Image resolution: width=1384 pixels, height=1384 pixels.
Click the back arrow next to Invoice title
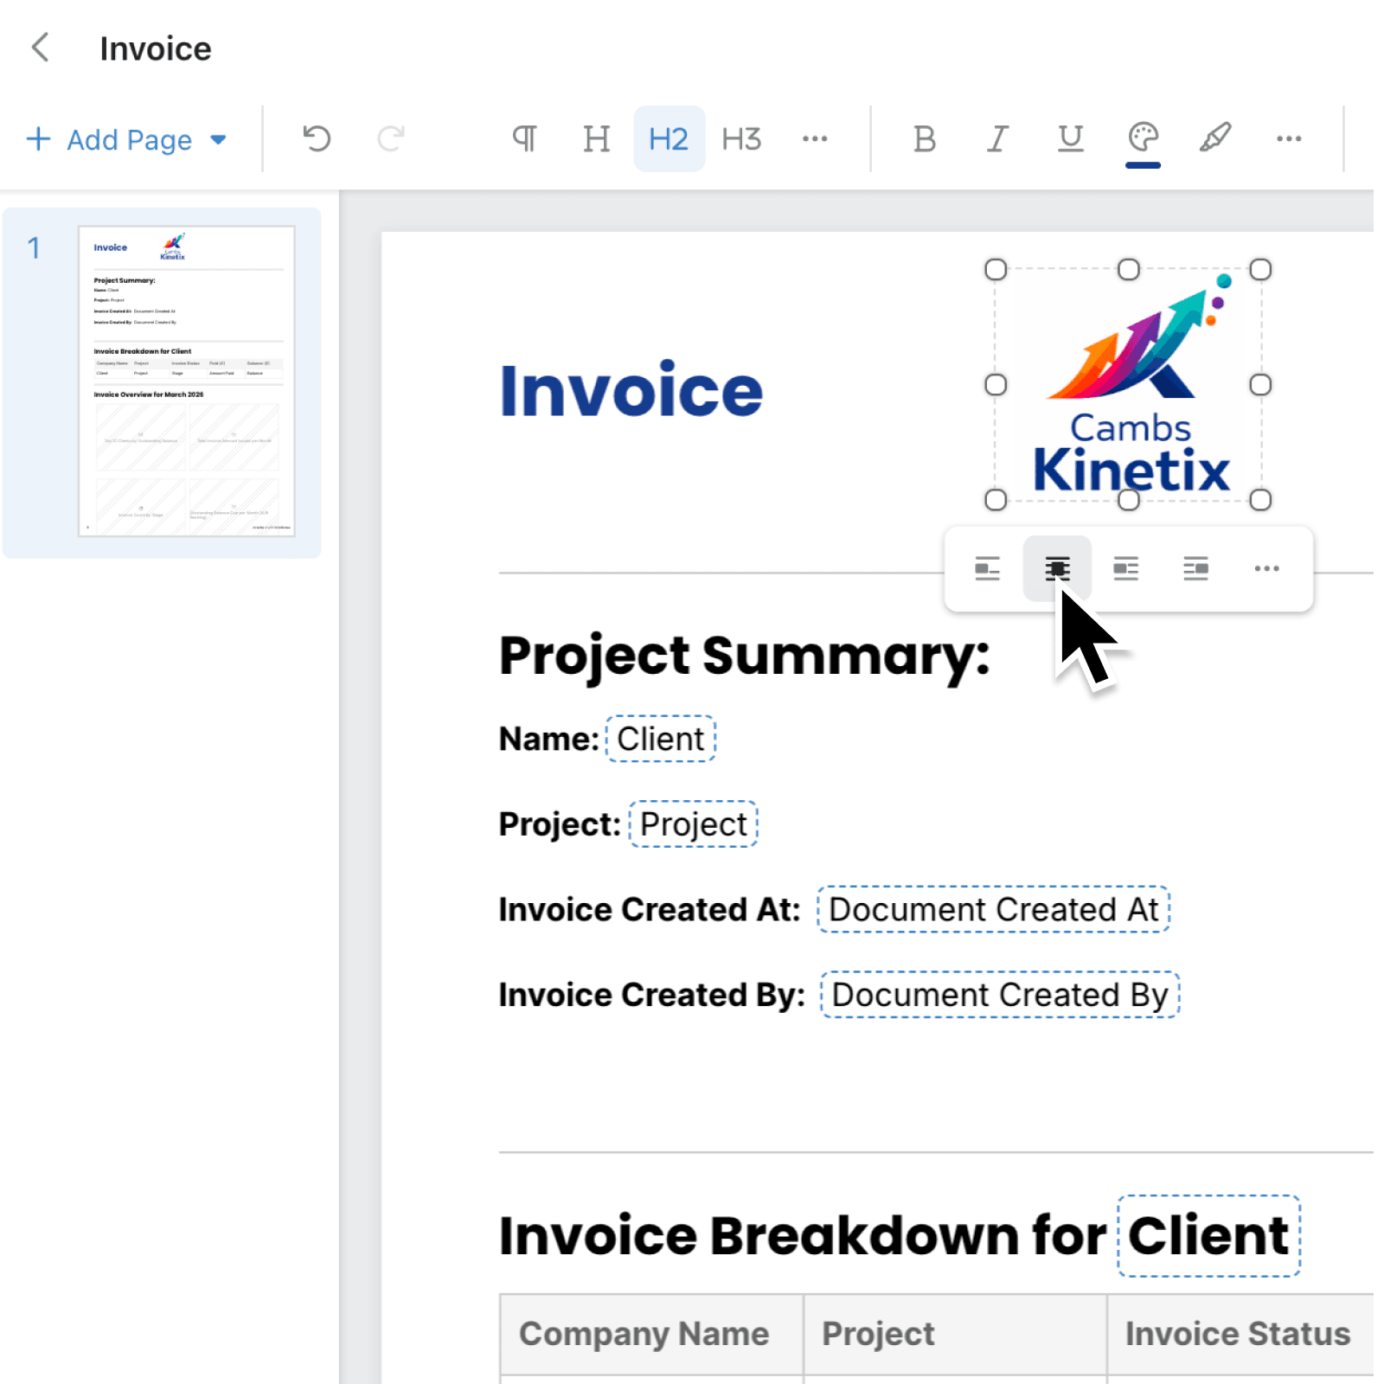(41, 48)
